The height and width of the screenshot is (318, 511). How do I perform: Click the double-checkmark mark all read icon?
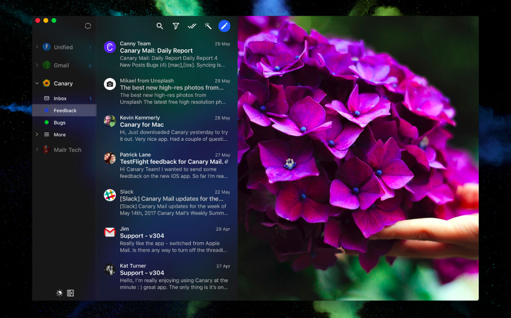click(191, 26)
